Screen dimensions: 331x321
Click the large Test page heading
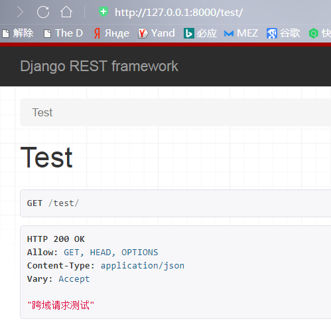(x=46, y=158)
